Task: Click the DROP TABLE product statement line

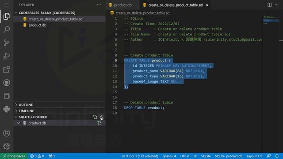Action: tap(144, 108)
